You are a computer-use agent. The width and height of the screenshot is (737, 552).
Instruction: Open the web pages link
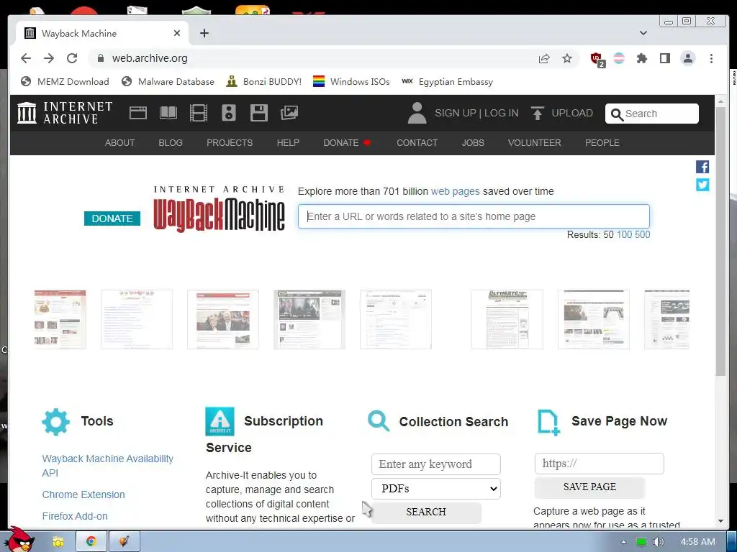pyautogui.click(x=455, y=191)
